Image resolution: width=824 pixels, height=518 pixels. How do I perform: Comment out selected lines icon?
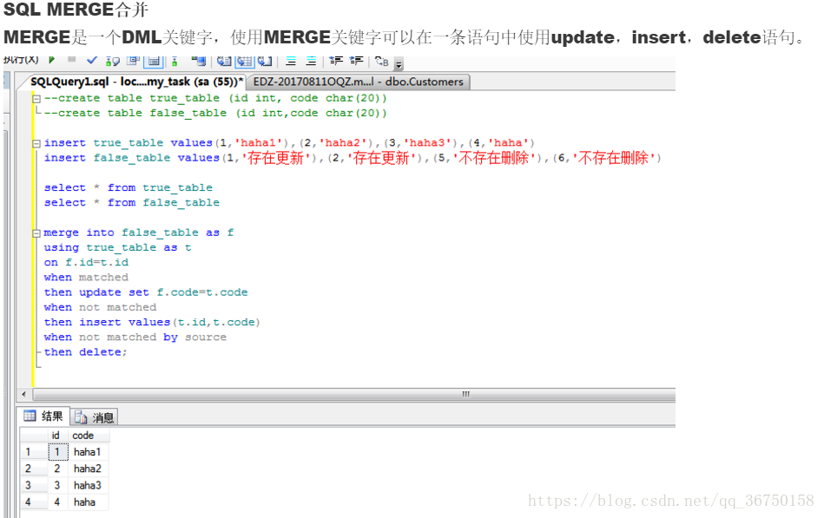(x=291, y=61)
